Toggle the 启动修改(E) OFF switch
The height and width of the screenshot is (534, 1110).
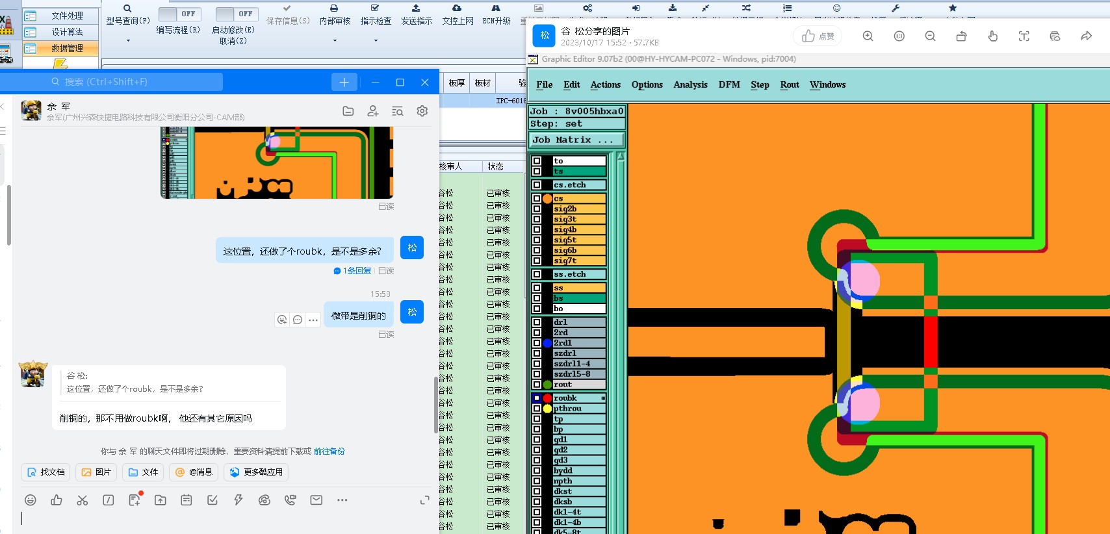237,14
